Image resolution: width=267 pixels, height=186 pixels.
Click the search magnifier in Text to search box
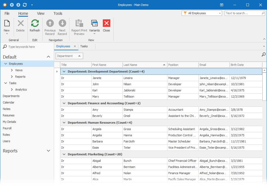(263, 13)
